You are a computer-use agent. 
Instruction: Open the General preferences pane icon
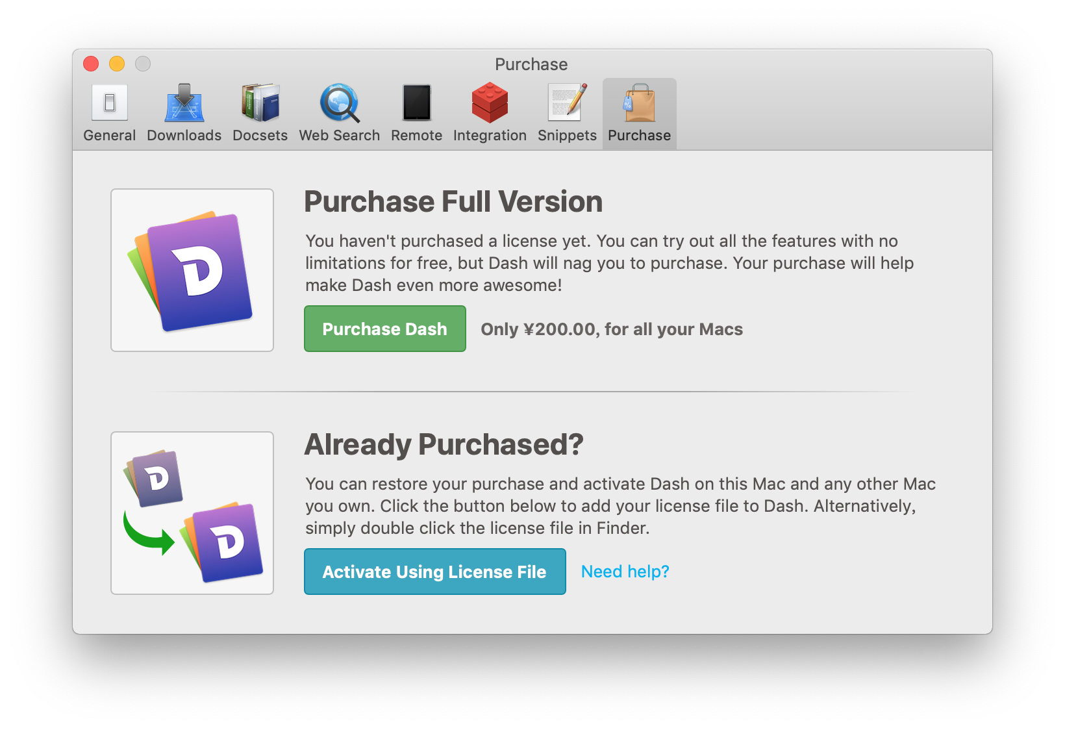tap(110, 103)
